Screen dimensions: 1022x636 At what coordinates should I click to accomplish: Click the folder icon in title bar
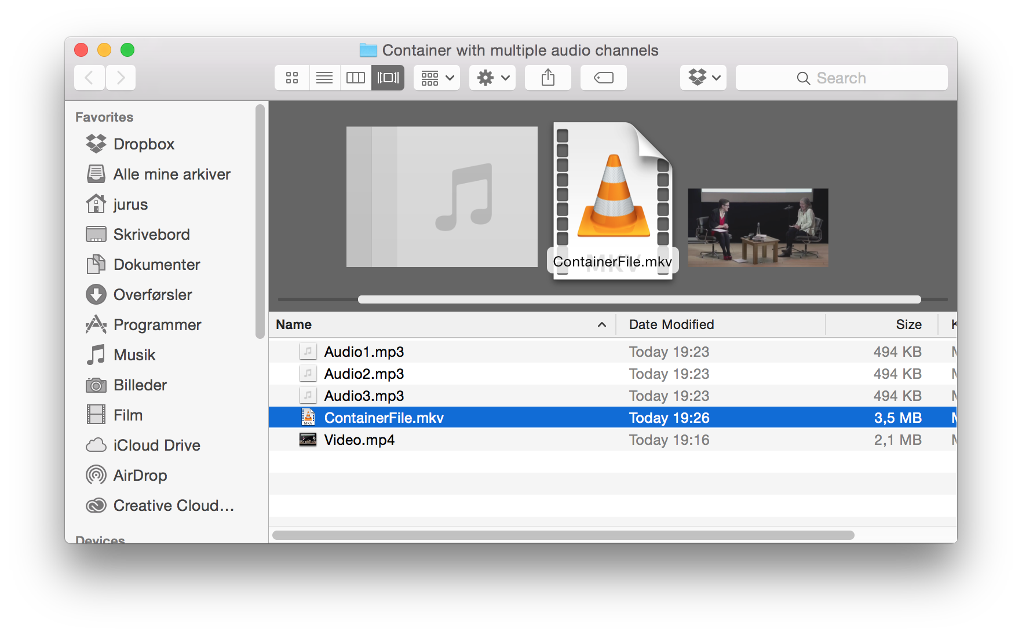coord(368,50)
